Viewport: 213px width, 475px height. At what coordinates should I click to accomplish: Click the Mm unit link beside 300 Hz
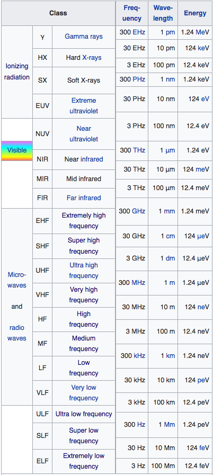[170, 425]
